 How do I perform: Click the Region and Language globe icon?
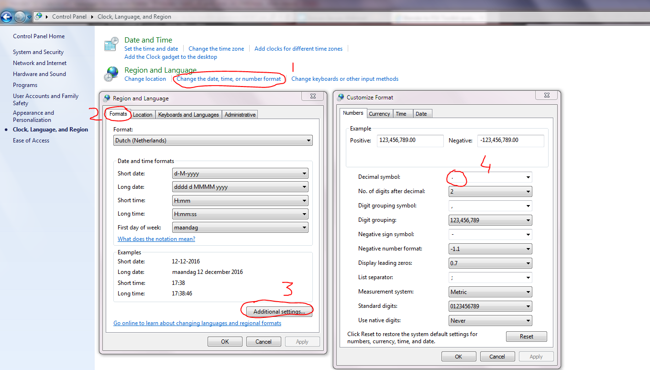pos(111,74)
